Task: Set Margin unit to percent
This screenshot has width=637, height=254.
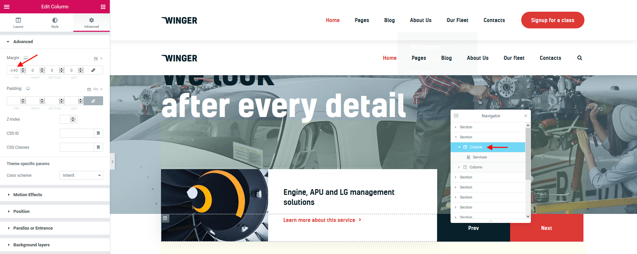Action: point(101,58)
